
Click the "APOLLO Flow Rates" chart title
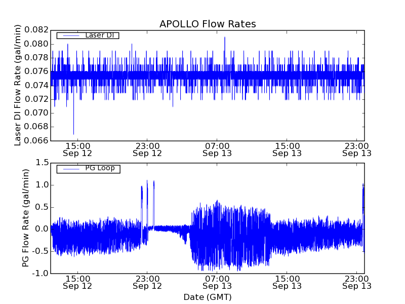tap(208, 24)
